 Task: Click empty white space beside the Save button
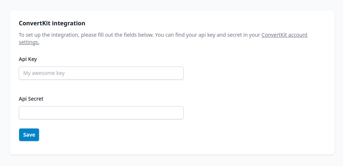click(x=110, y=135)
